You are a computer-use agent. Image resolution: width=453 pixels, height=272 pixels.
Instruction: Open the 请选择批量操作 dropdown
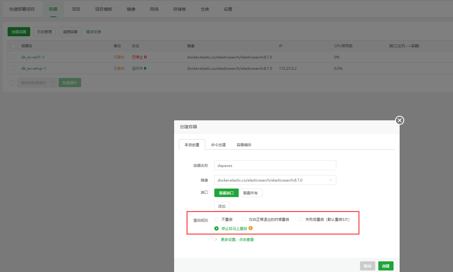(37, 83)
